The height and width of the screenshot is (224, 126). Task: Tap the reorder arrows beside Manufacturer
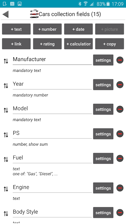(x=6, y=61)
